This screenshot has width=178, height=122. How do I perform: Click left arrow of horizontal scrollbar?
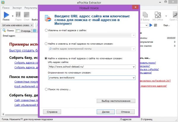click(3, 114)
